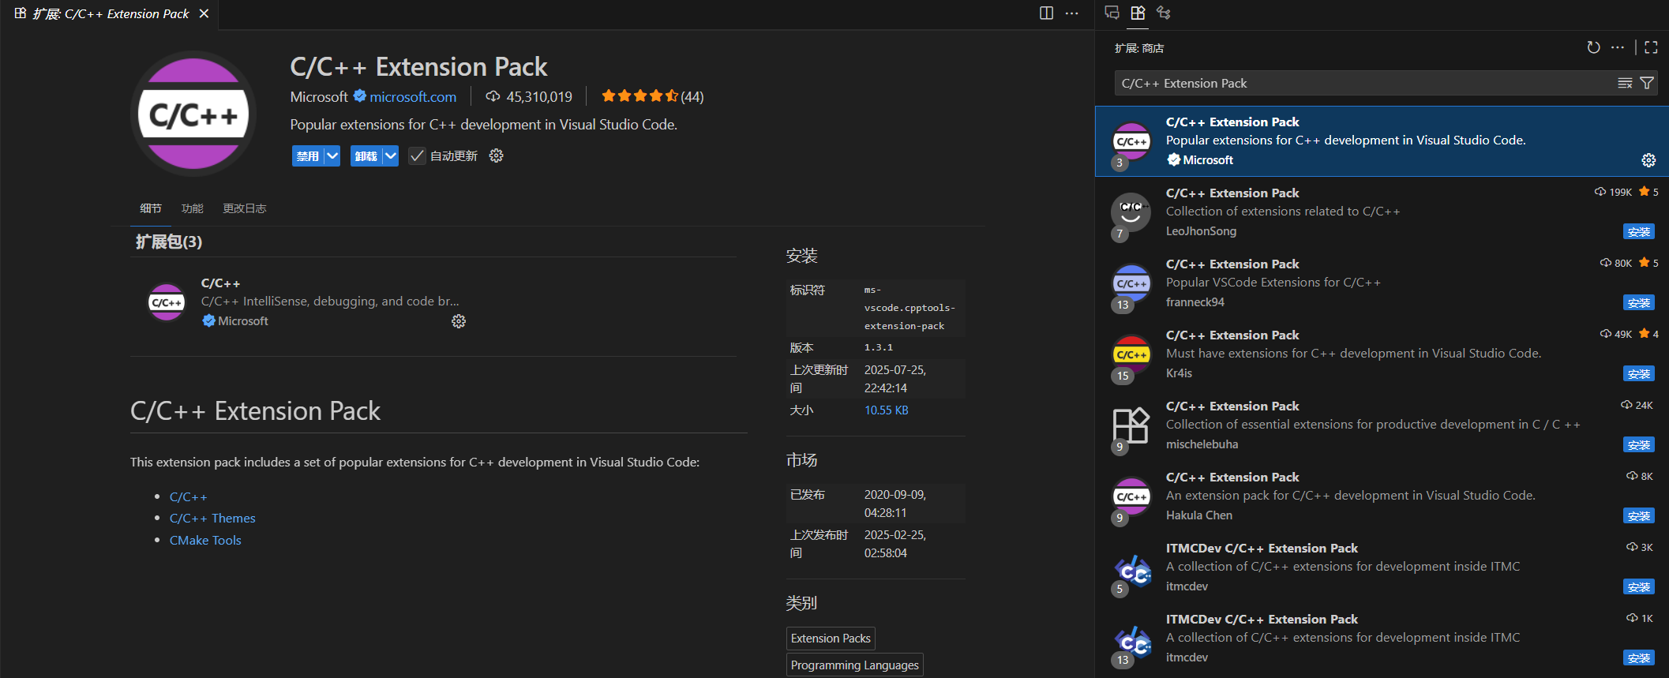Viewport: 1669px width, 678px height.
Task: Open more actions menu in extensions marketplace header
Action: click(x=1618, y=47)
